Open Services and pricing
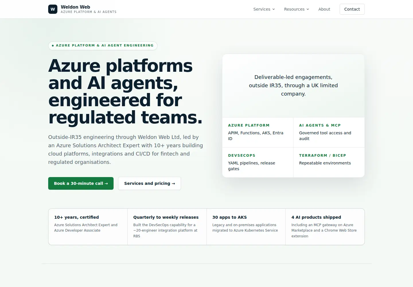 [149, 183]
